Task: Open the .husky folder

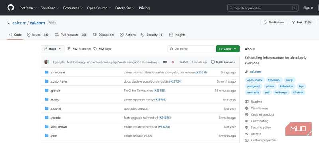Action: click(55, 100)
